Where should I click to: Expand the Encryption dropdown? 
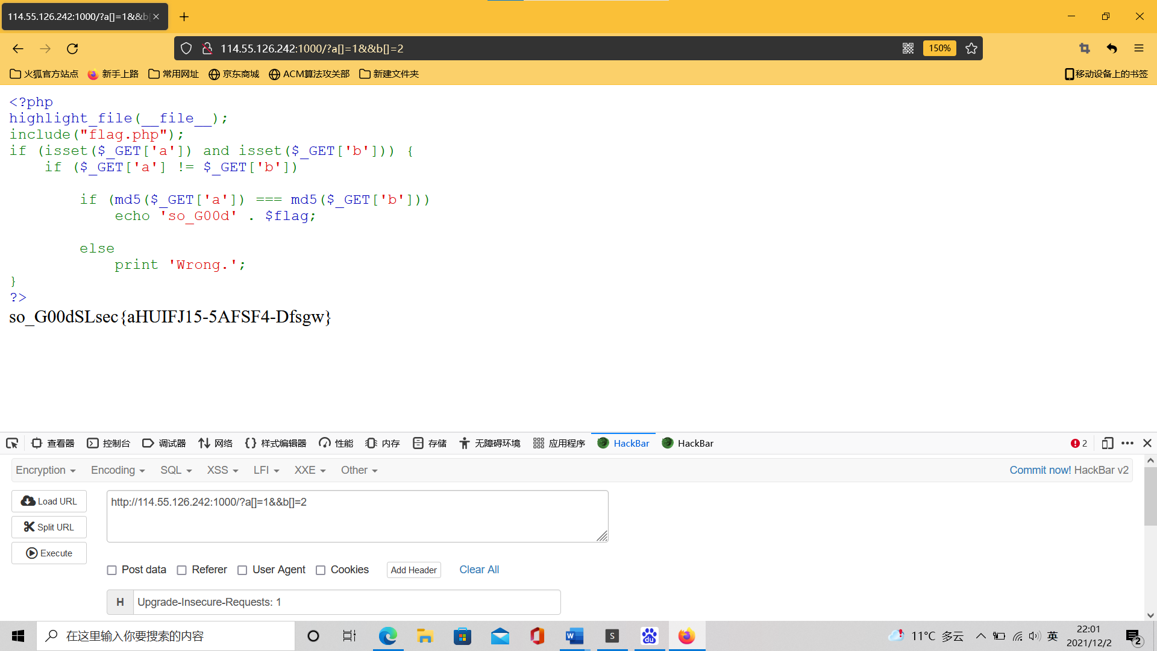[x=46, y=470]
